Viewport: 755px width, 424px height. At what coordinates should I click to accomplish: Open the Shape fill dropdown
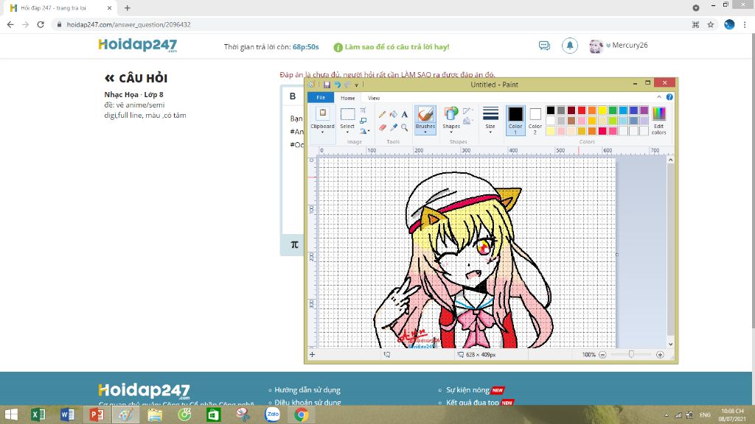click(x=467, y=121)
